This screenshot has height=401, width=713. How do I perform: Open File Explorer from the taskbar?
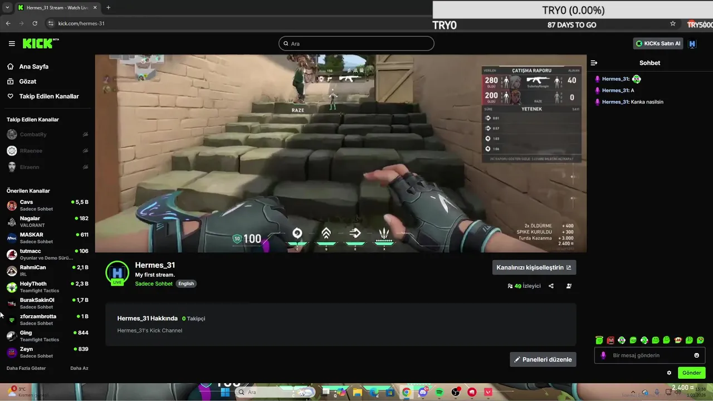357,392
